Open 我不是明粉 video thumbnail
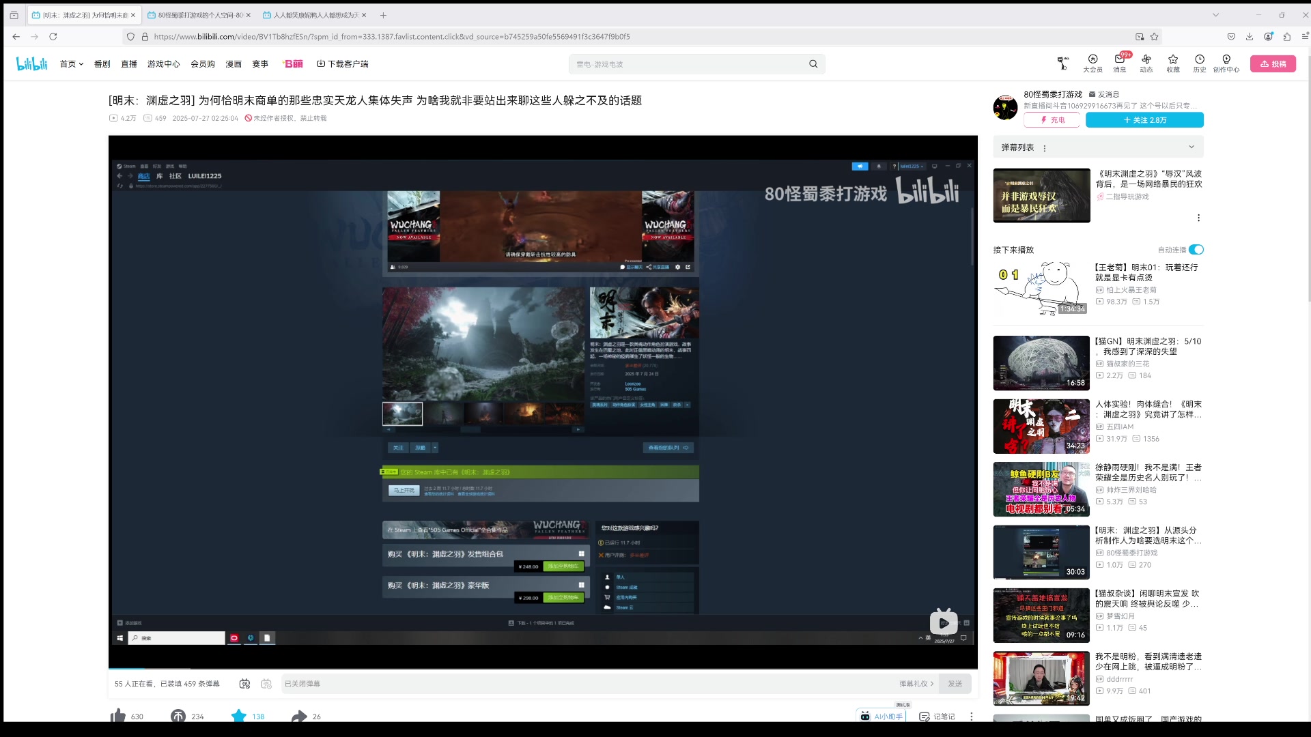1311x737 pixels. point(1041,678)
